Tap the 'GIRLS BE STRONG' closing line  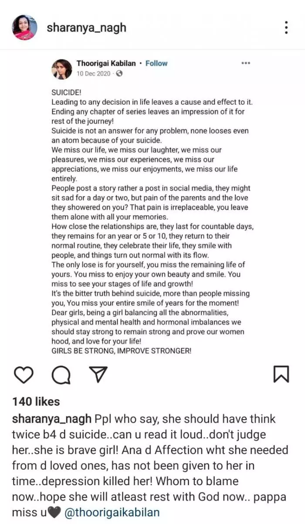tap(121, 350)
